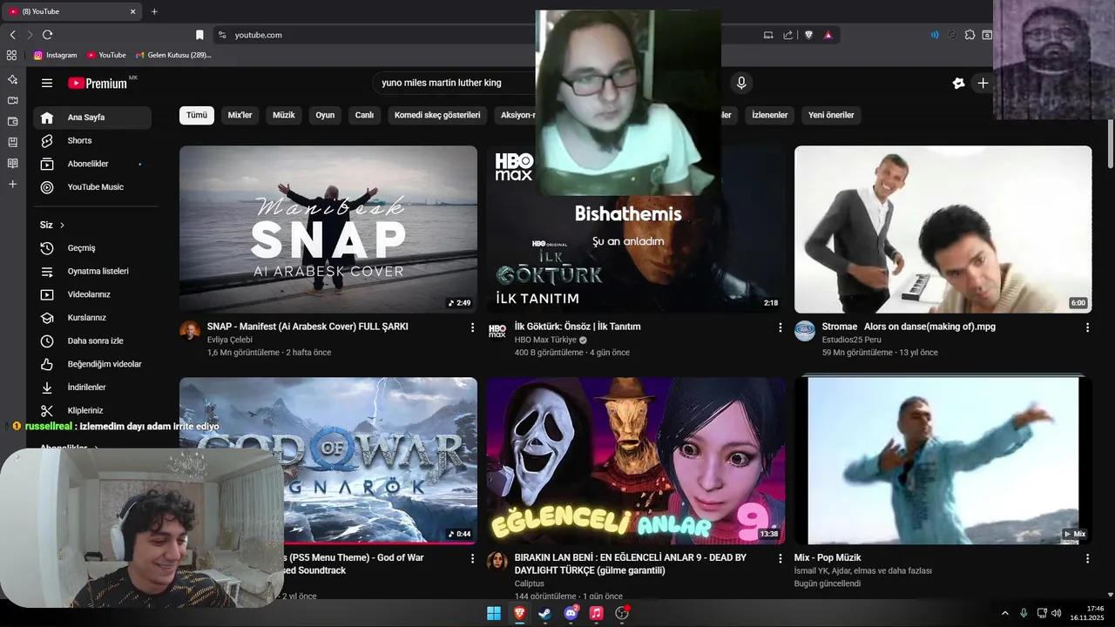Viewport: 1115px width, 627px height.
Task: Open options menu for Stromae Alors on danse
Action: click(1087, 327)
